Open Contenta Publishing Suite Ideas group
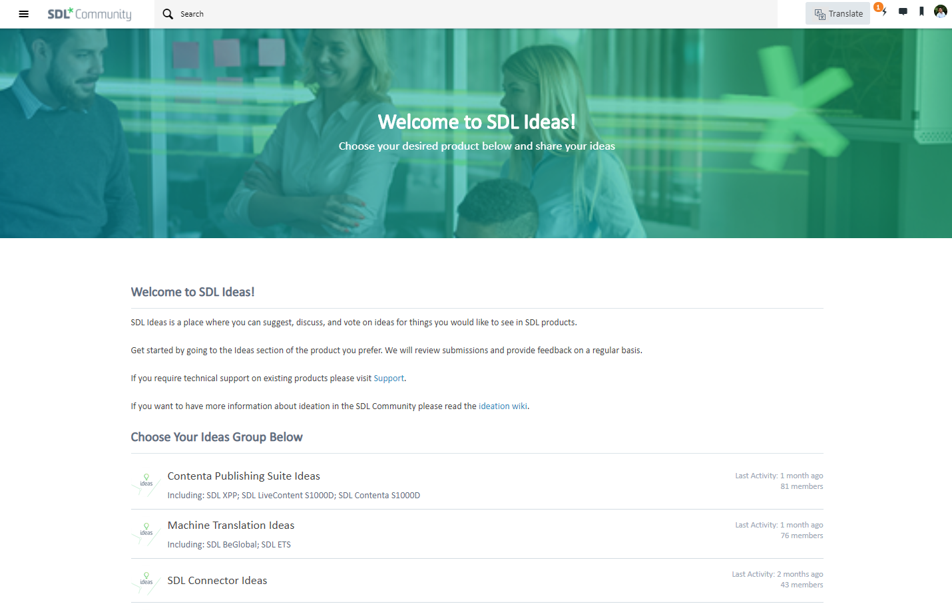 [x=244, y=476]
